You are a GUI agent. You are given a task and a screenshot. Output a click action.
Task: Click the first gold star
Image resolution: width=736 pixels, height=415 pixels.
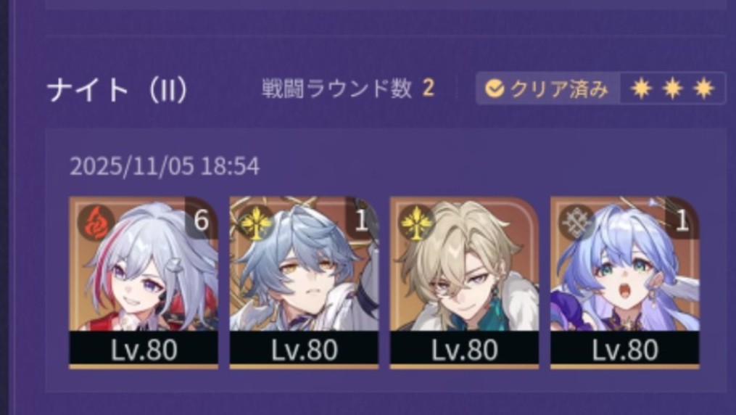click(x=641, y=89)
